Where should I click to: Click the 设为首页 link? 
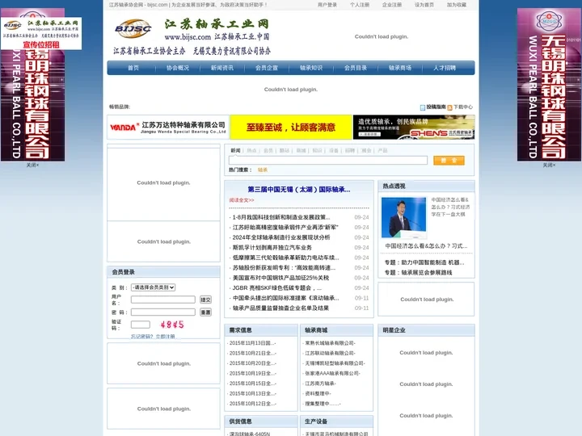tap(424, 5)
